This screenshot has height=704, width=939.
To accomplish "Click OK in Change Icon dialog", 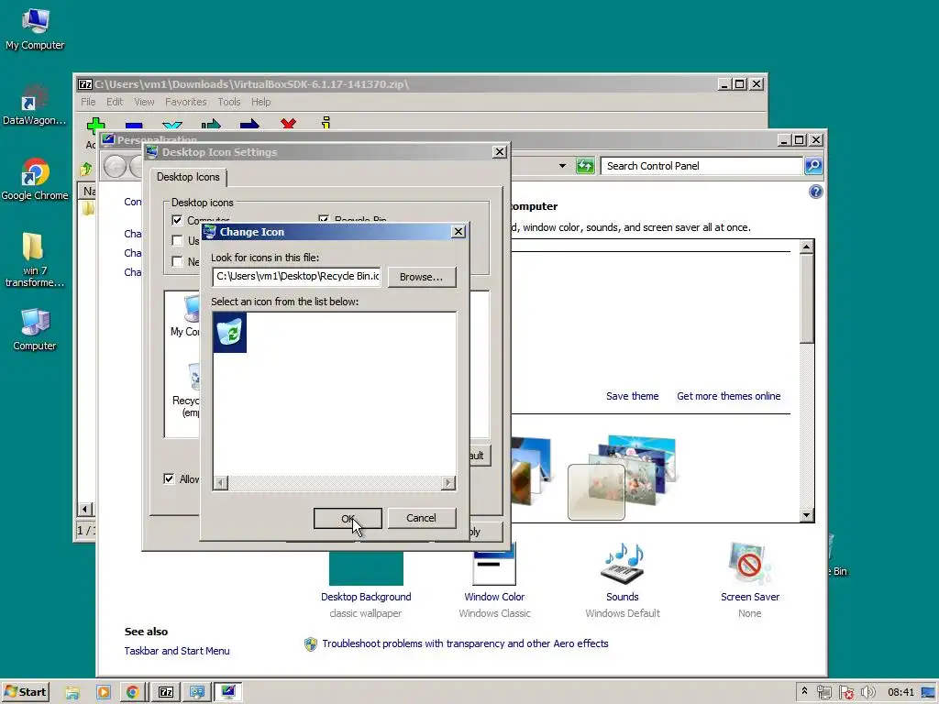I will click(348, 519).
